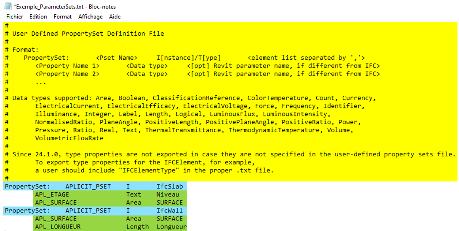Click the Niveau parameter text

pyautogui.click(x=168, y=194)
